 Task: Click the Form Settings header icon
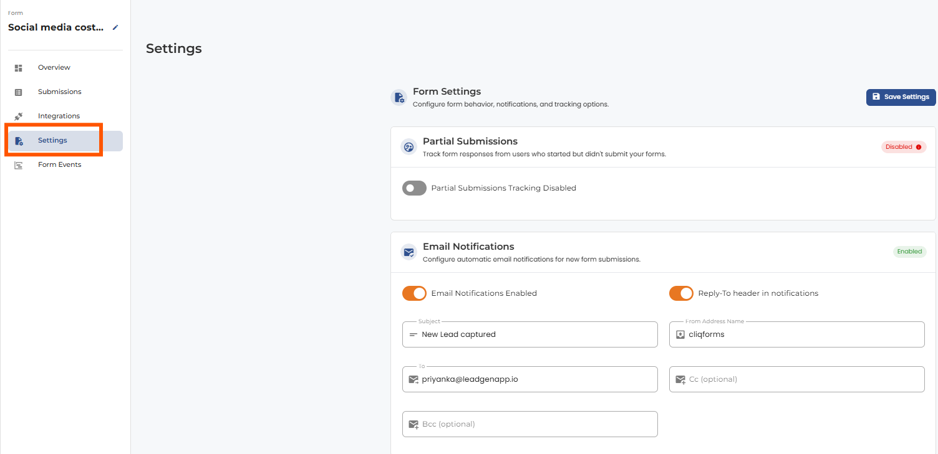coord(399,98)
